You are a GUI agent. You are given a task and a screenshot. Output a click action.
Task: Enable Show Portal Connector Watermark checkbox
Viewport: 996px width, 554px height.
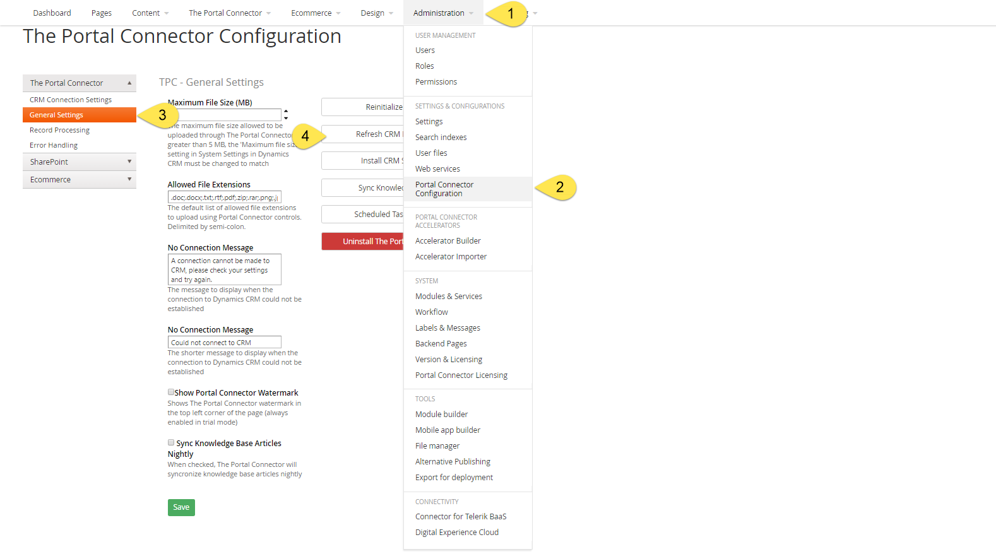(x=171, y=392)
